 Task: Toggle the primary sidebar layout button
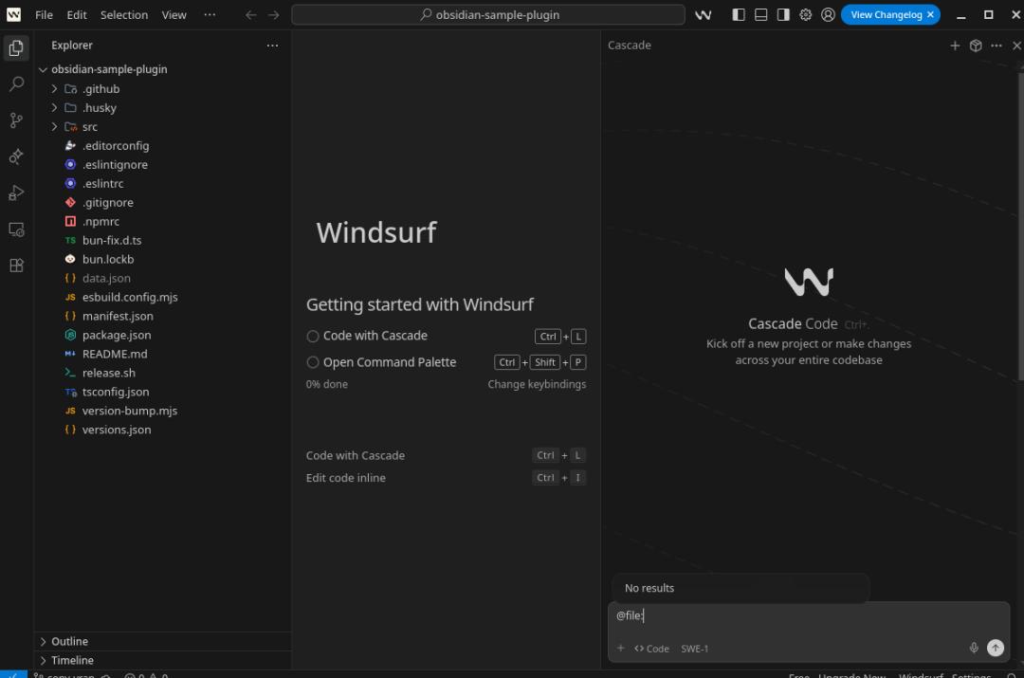point(739,15)
